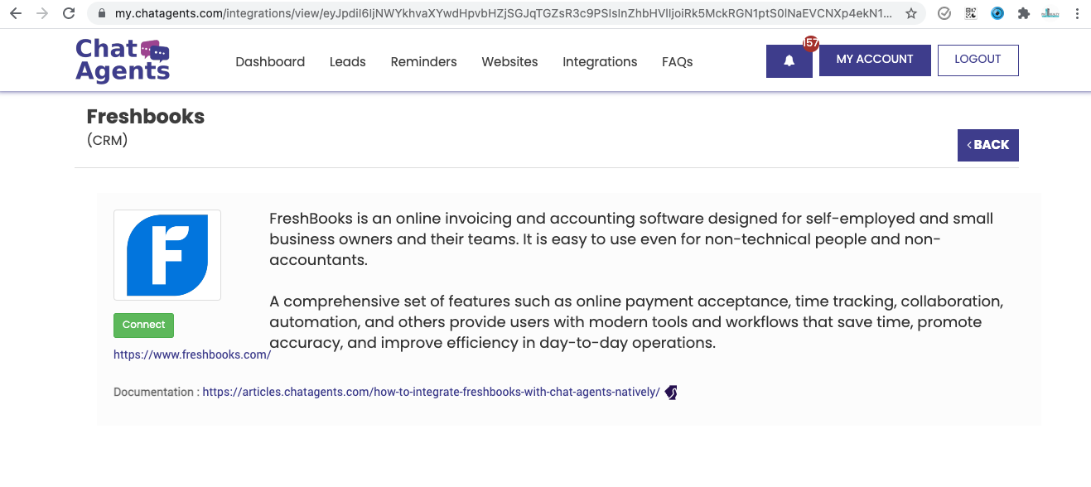Viewport: 1091px width, 487px height.
Task: Open My Account
Action: 875,60
